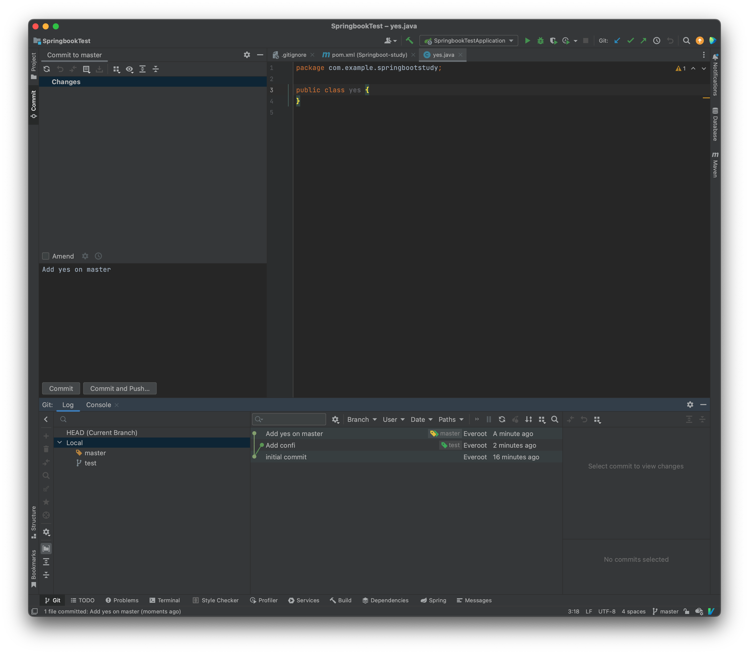Screen dimensions: 749x654
Task: Open the Date filter dropdown
Action: (421, 419)
